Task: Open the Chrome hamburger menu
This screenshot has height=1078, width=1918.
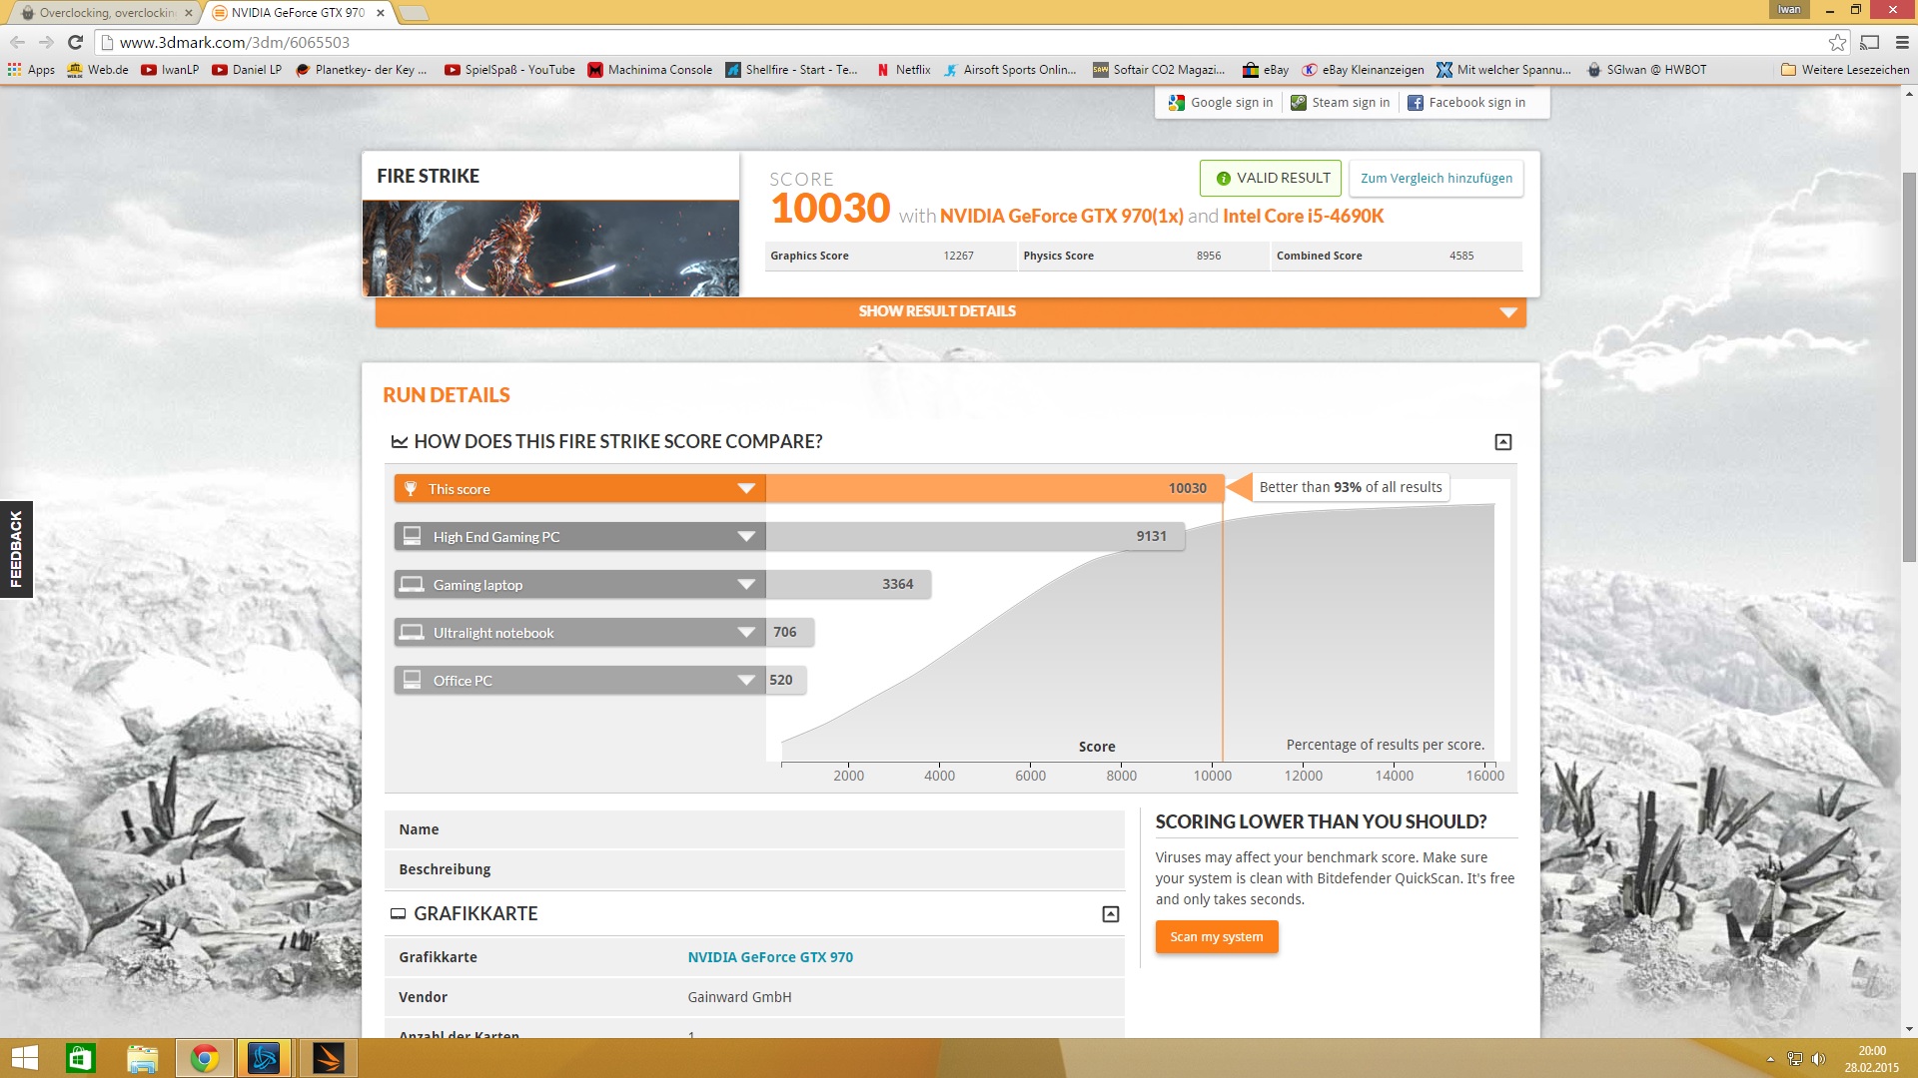Action: [x=1902, y=42]
